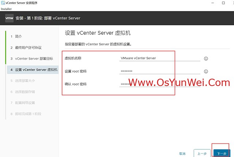Viewport: 234px width, 157px height.
Task: Click the 虚拟机名称 label
Action: (73, 58)
